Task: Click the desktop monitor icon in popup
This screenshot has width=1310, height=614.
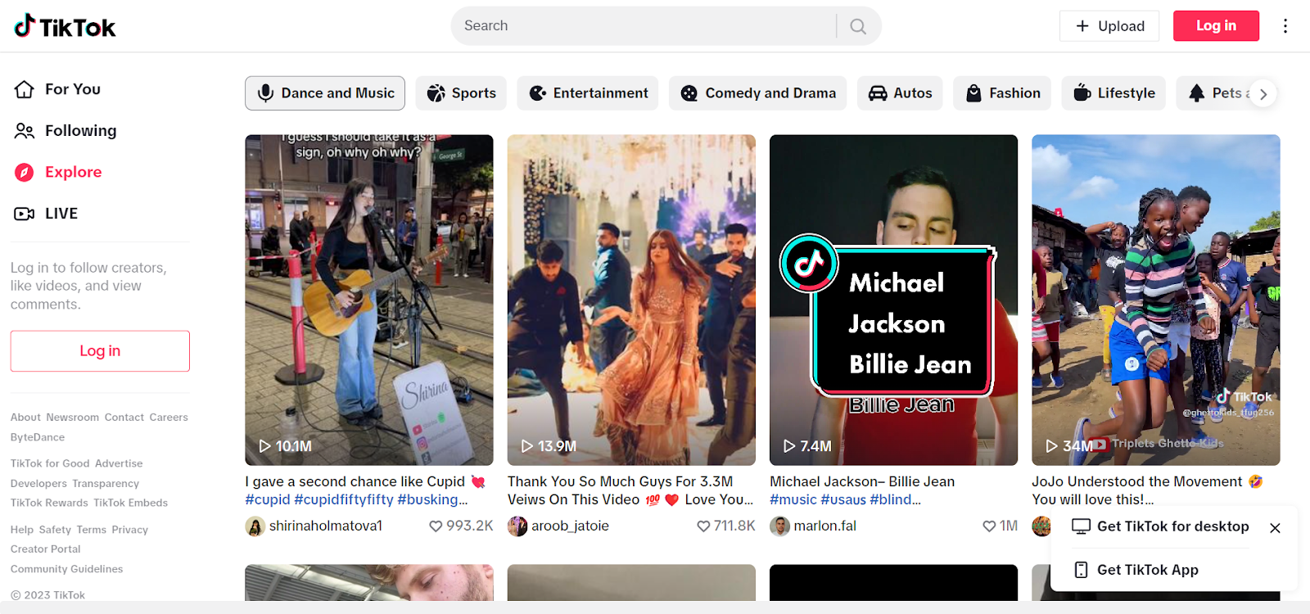Action: coord(1081,526)
